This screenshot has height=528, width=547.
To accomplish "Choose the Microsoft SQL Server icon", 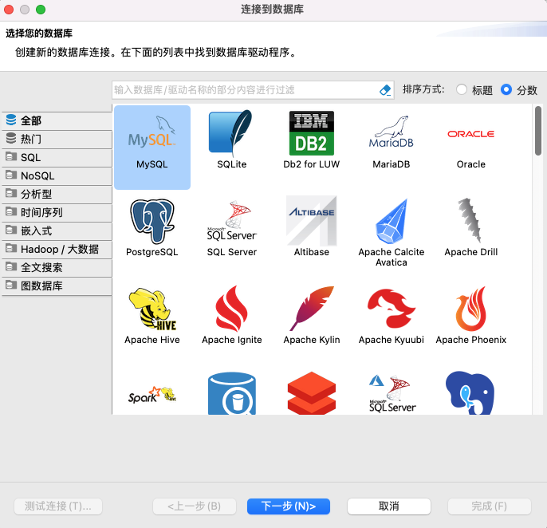I will tap(231, 221).
